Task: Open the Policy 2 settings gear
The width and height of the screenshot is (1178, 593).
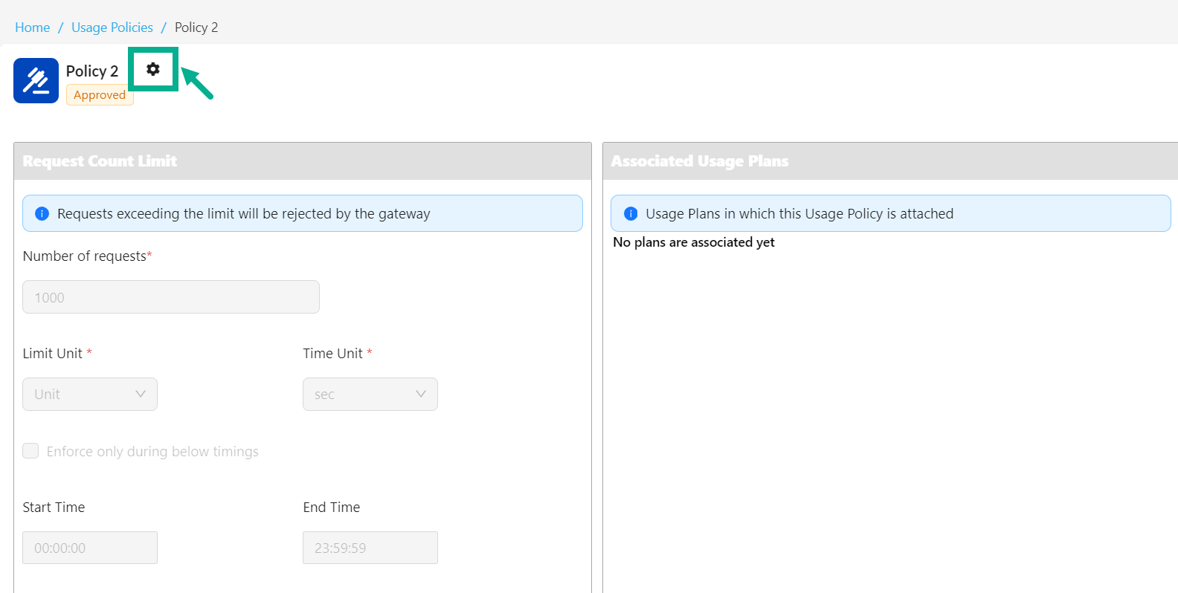Action: (153, 69)
